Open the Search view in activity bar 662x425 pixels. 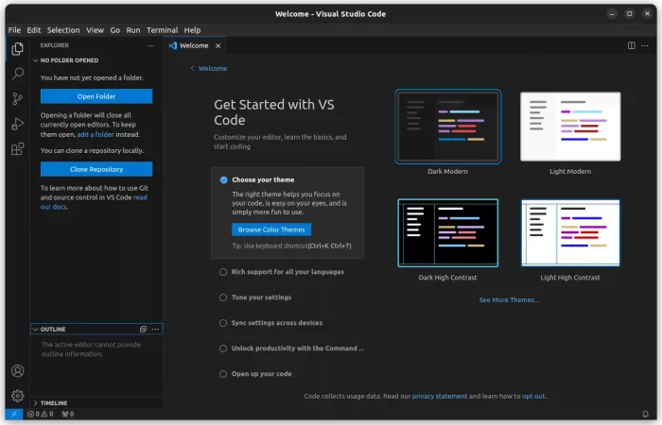(17, 74)
